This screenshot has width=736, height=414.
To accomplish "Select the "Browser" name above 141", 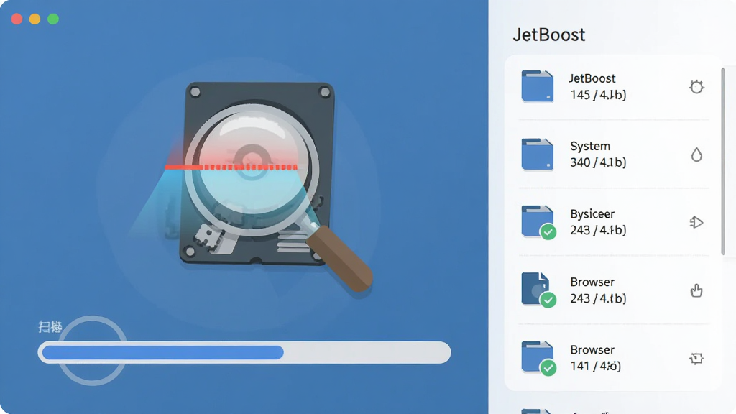I will [x=592, y=350].
